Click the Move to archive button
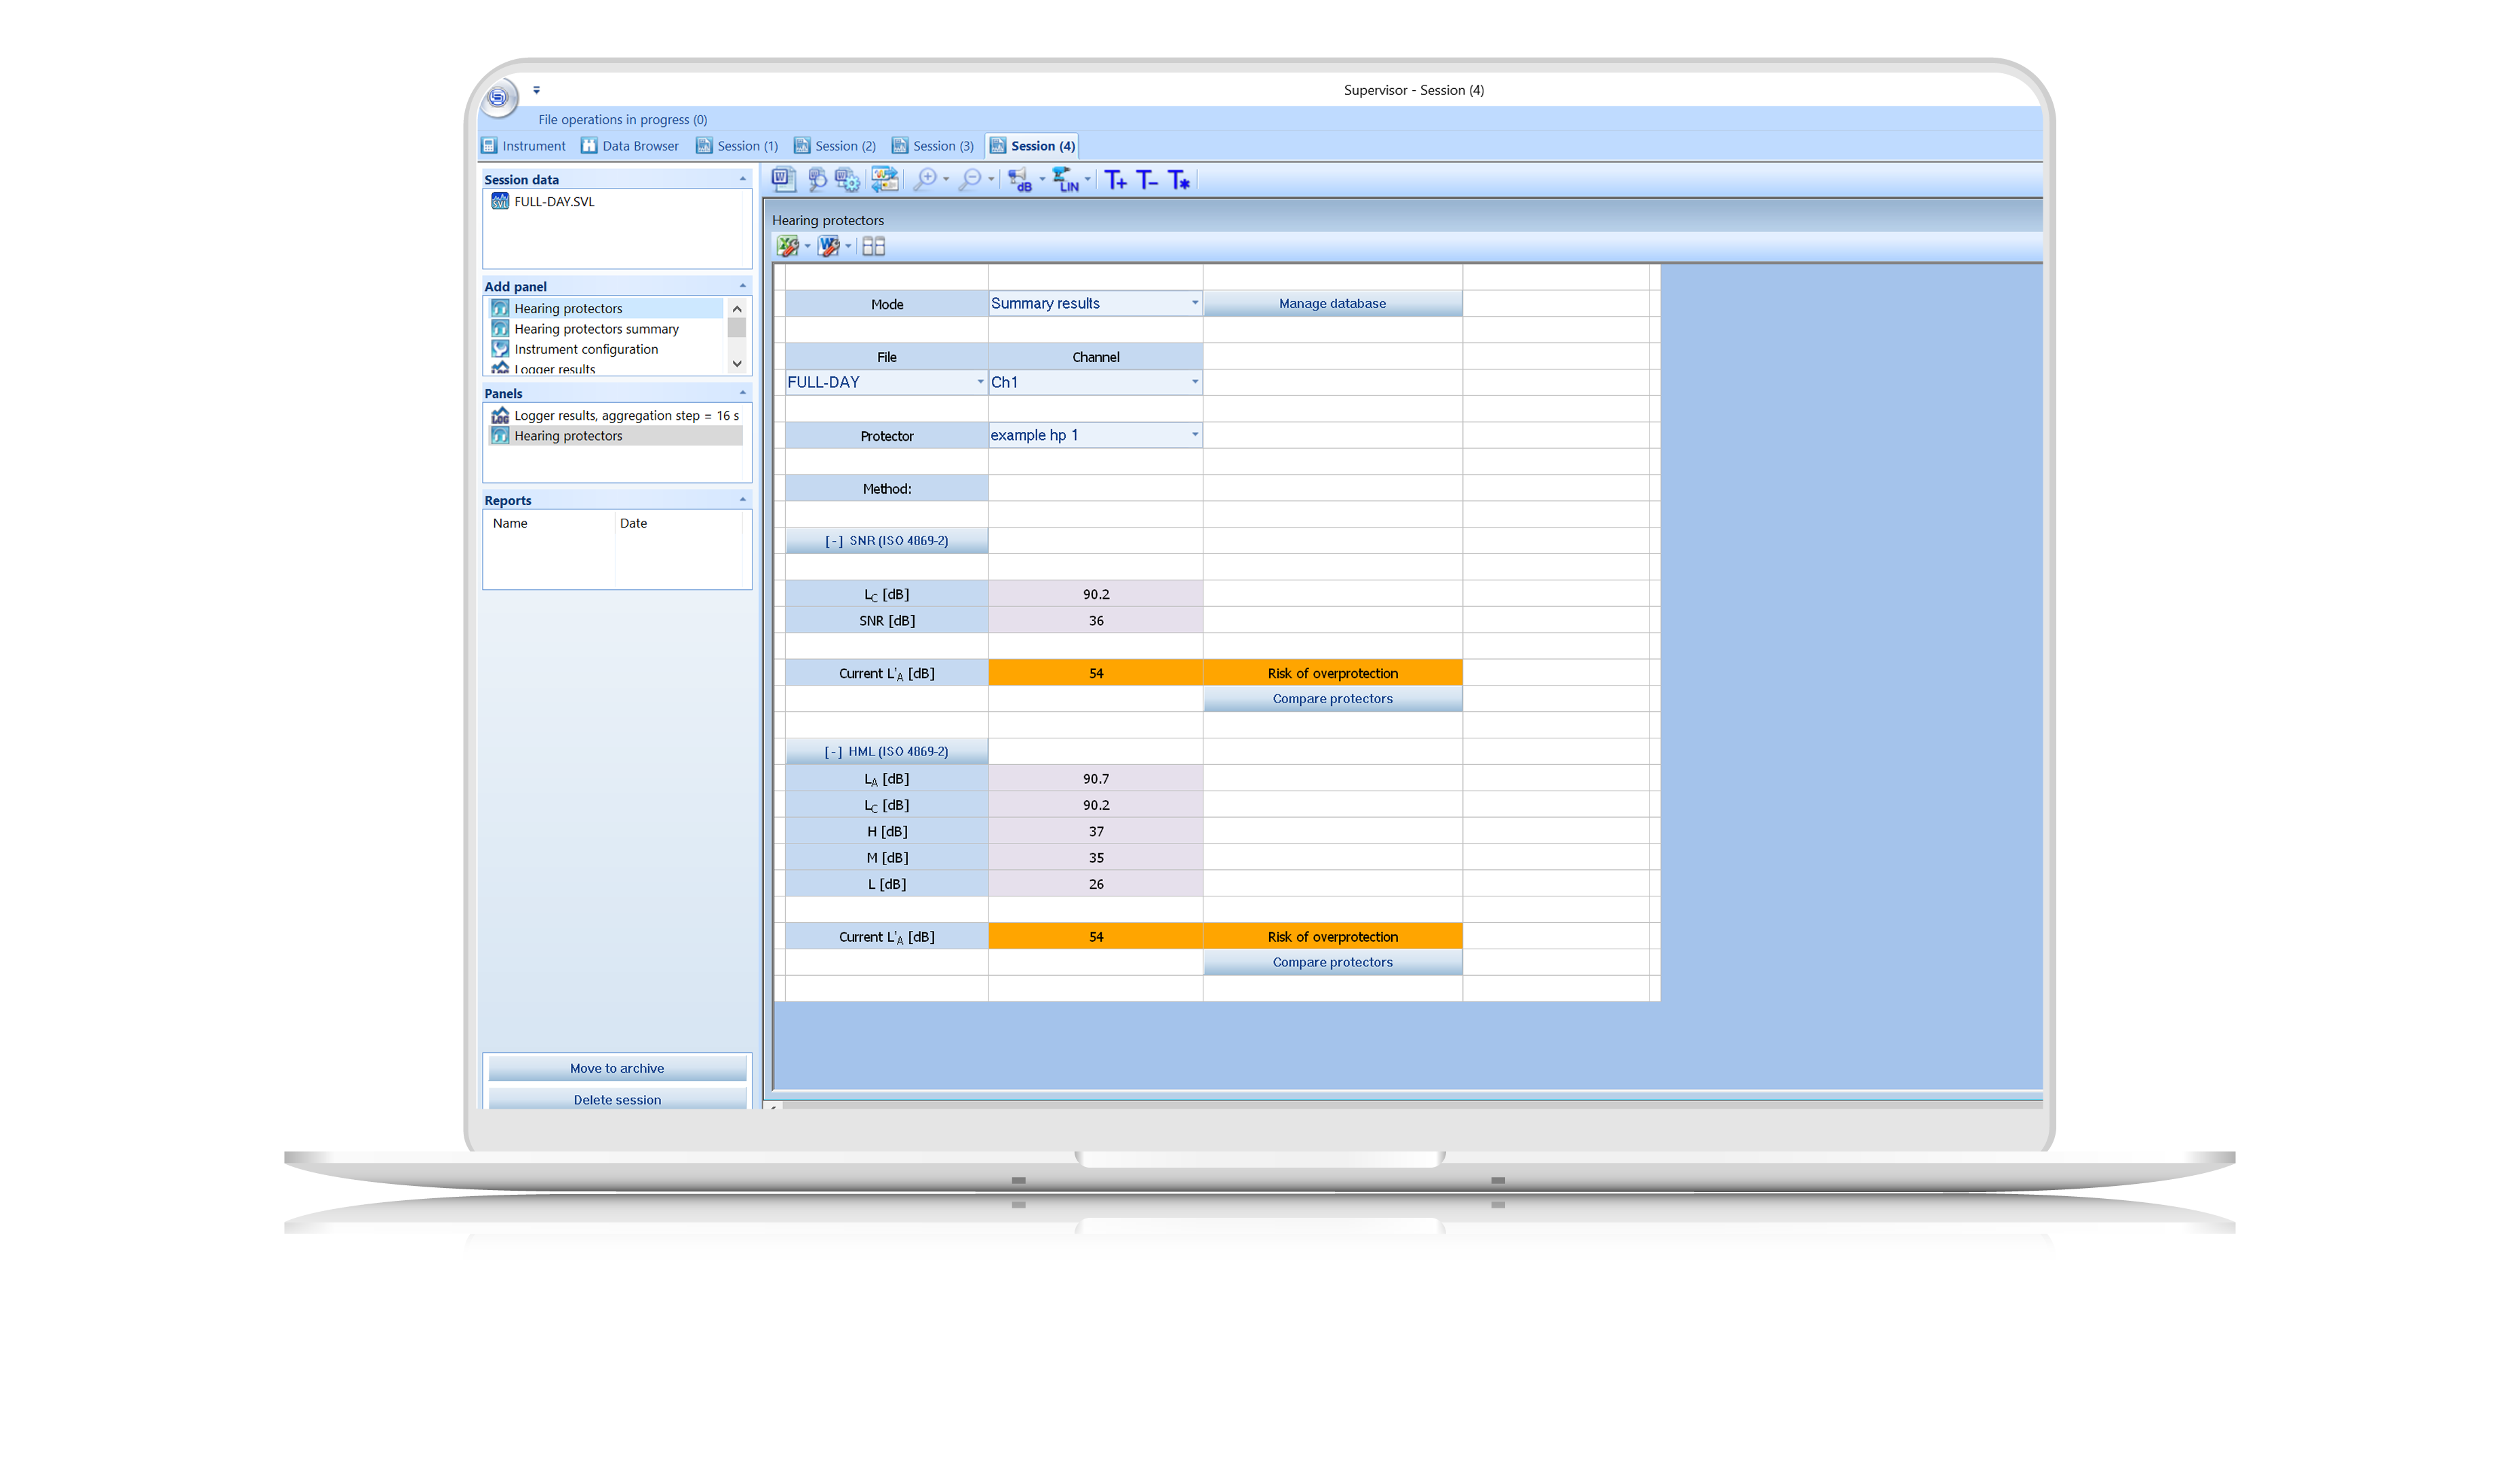2520x1466 pixels. click(617, 1068)
